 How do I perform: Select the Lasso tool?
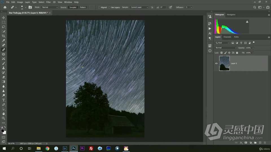click(3, 27)
